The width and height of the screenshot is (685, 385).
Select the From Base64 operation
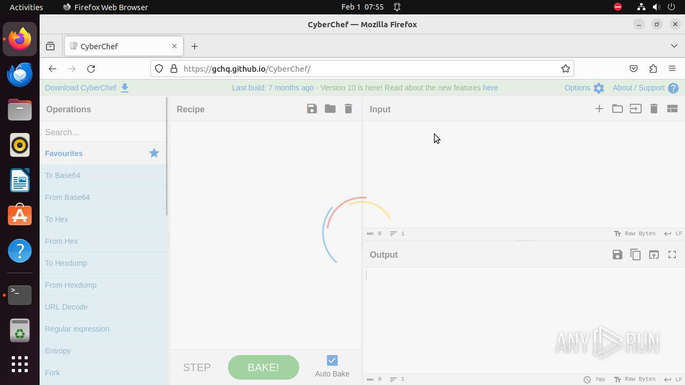pyautogui.click(x=103, y=197)
